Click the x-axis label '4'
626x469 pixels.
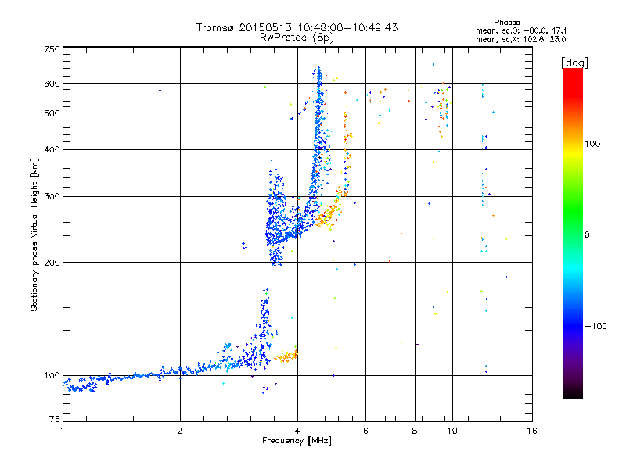297,431
